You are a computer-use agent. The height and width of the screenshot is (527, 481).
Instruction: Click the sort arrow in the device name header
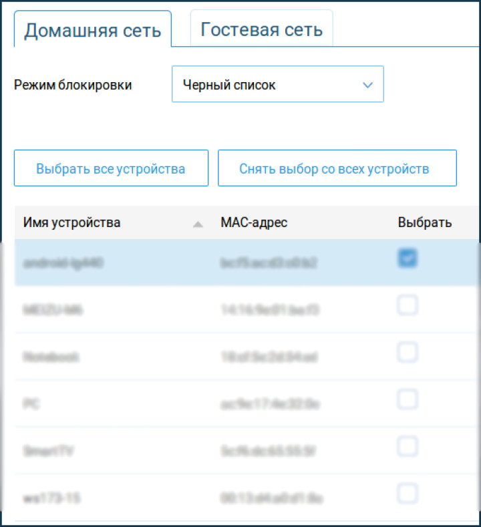pyautogui.click(x=198, y=224)
